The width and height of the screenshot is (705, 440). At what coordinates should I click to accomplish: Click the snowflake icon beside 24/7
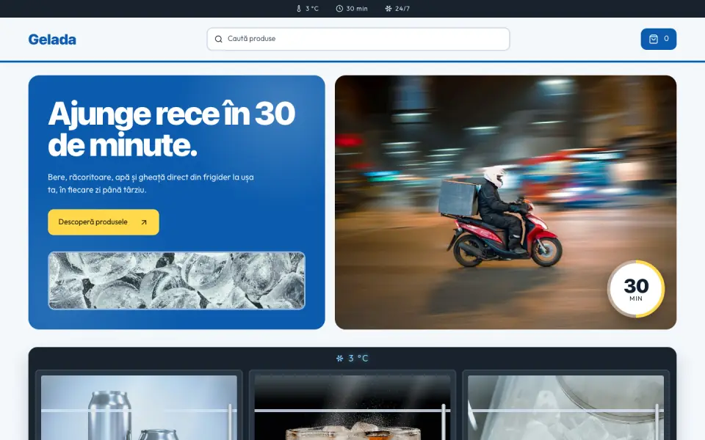pos(388,9)
